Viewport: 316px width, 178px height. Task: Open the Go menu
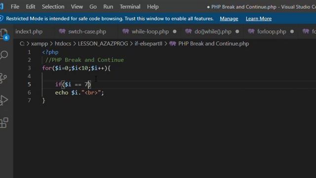point(93,6)
